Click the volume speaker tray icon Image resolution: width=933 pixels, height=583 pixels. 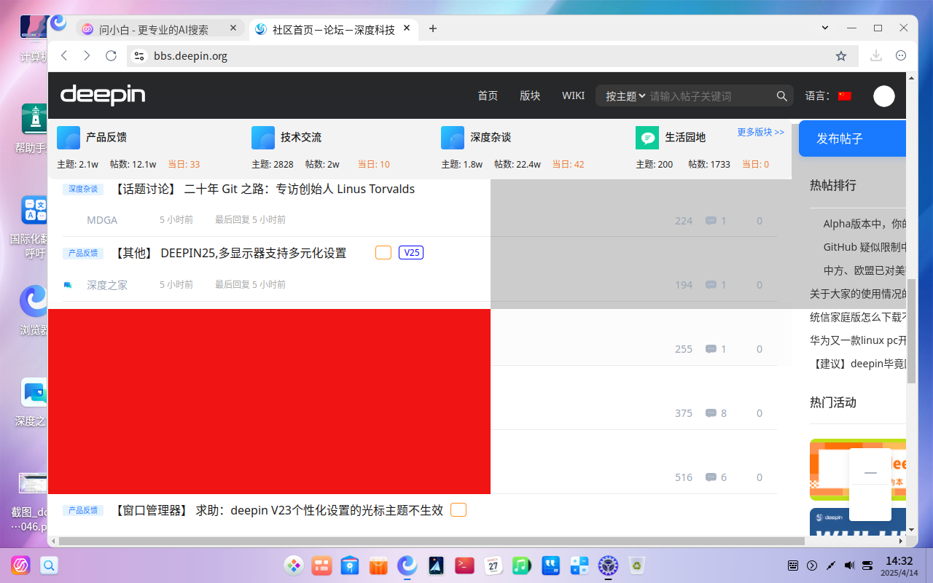click(849, 566)
